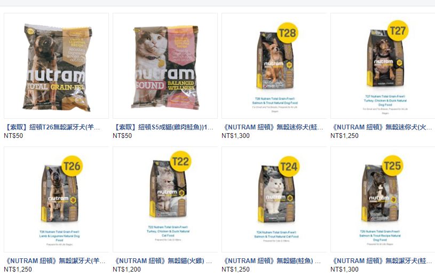Click the yellow T28 badge
The width and height of the screenshot is (435, 278).
point(287,33)
